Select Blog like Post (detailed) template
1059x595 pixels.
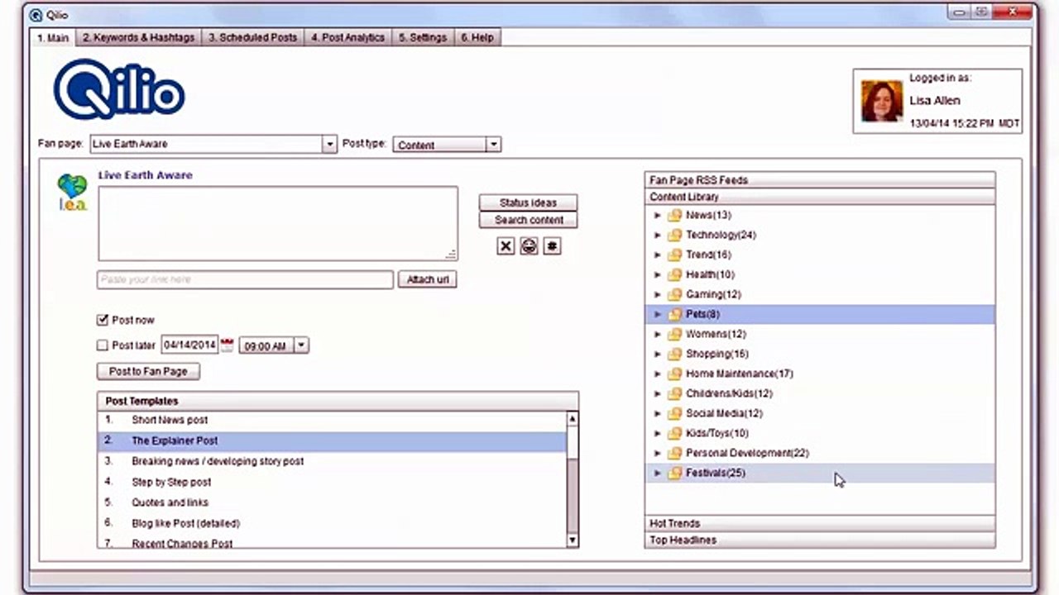pyautogui.click(x=332, y=523)
